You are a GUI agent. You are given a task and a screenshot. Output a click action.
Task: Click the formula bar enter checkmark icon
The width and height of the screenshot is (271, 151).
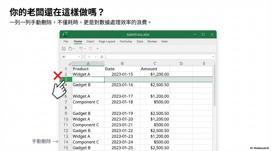click(x=96, y=57)
